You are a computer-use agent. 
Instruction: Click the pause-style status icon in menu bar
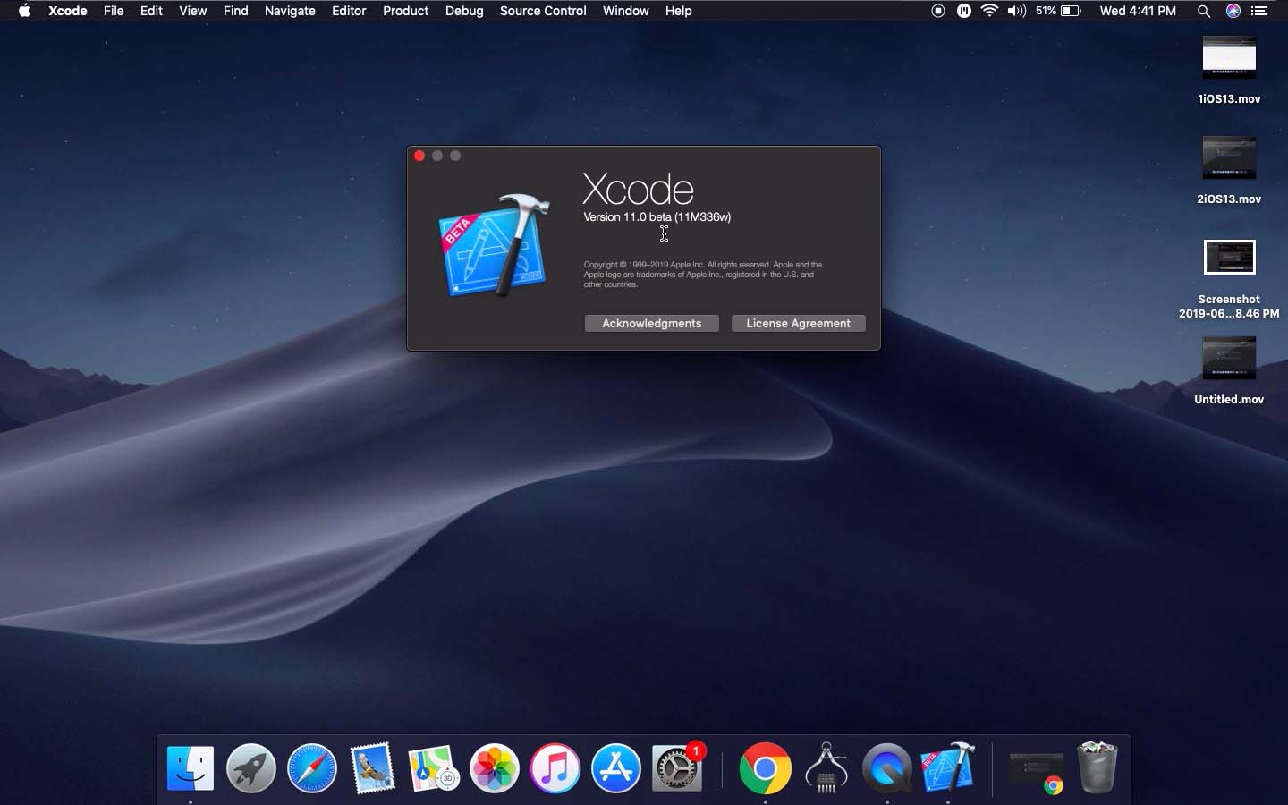[x=964, y=11]
